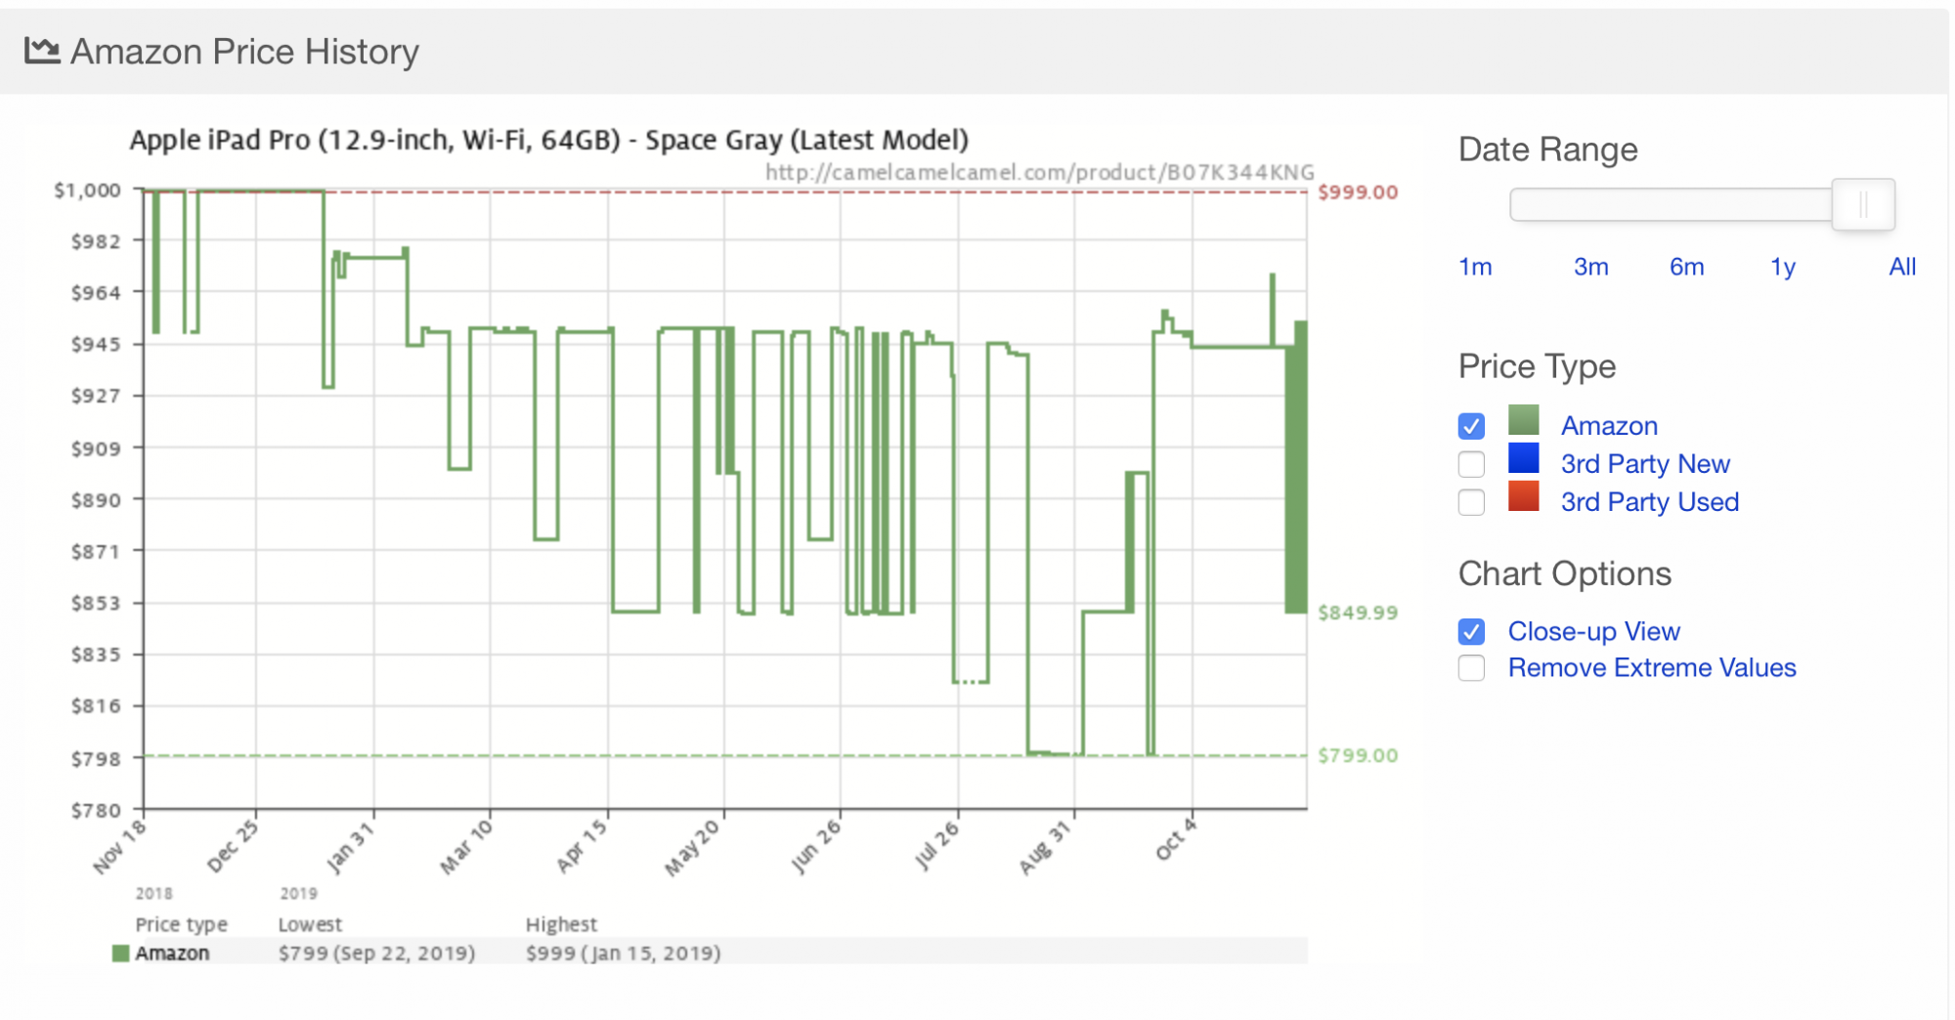Select the 3m date range

(1590, 267)
